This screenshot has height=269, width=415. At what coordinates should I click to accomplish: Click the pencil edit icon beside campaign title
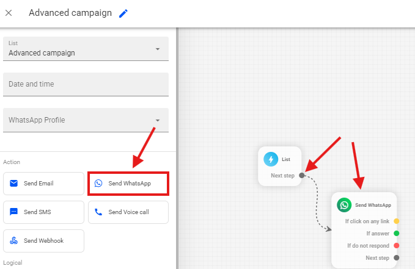[x=123, y=13]
